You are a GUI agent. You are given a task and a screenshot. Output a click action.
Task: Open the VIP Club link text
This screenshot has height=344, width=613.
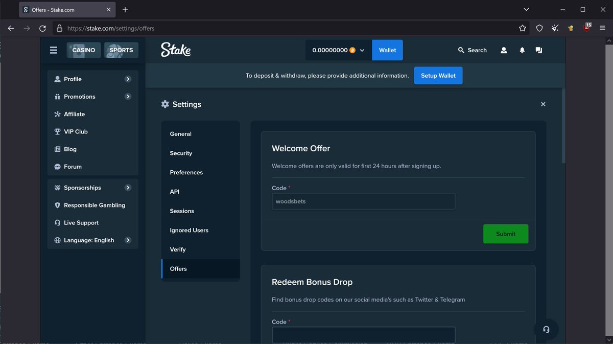click(76, 131)
